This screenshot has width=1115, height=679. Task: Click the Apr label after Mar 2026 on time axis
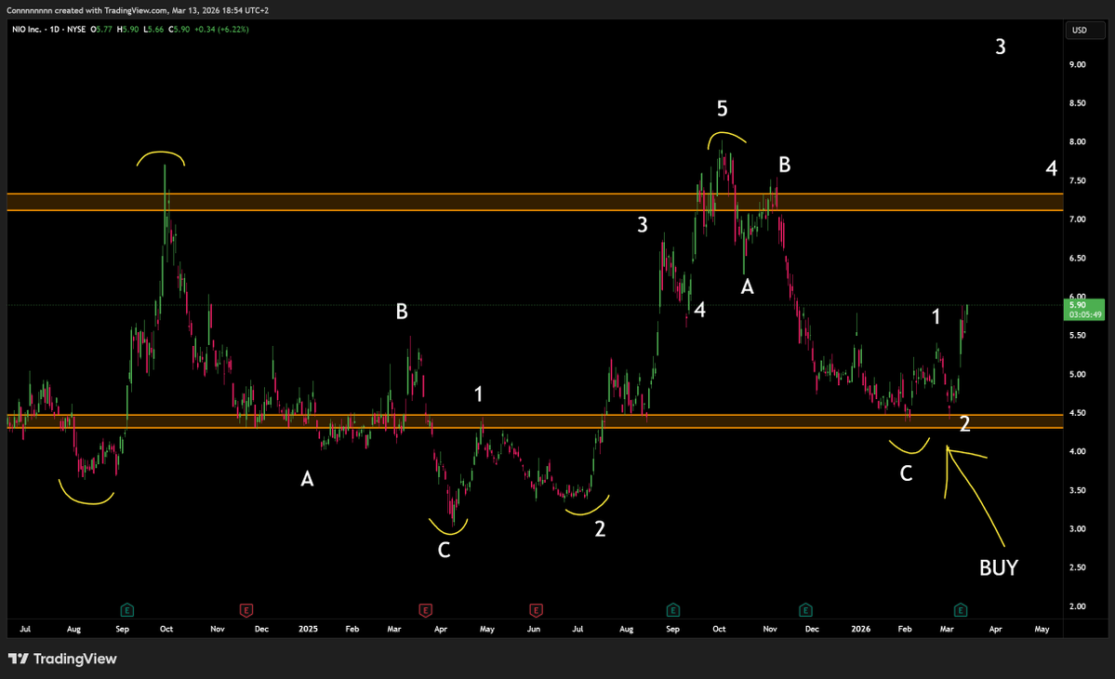point(996,629)
